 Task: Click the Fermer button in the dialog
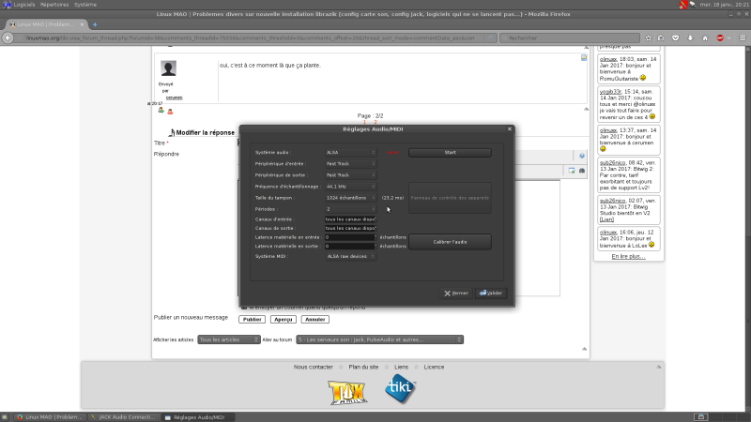(x=456, y=293)
